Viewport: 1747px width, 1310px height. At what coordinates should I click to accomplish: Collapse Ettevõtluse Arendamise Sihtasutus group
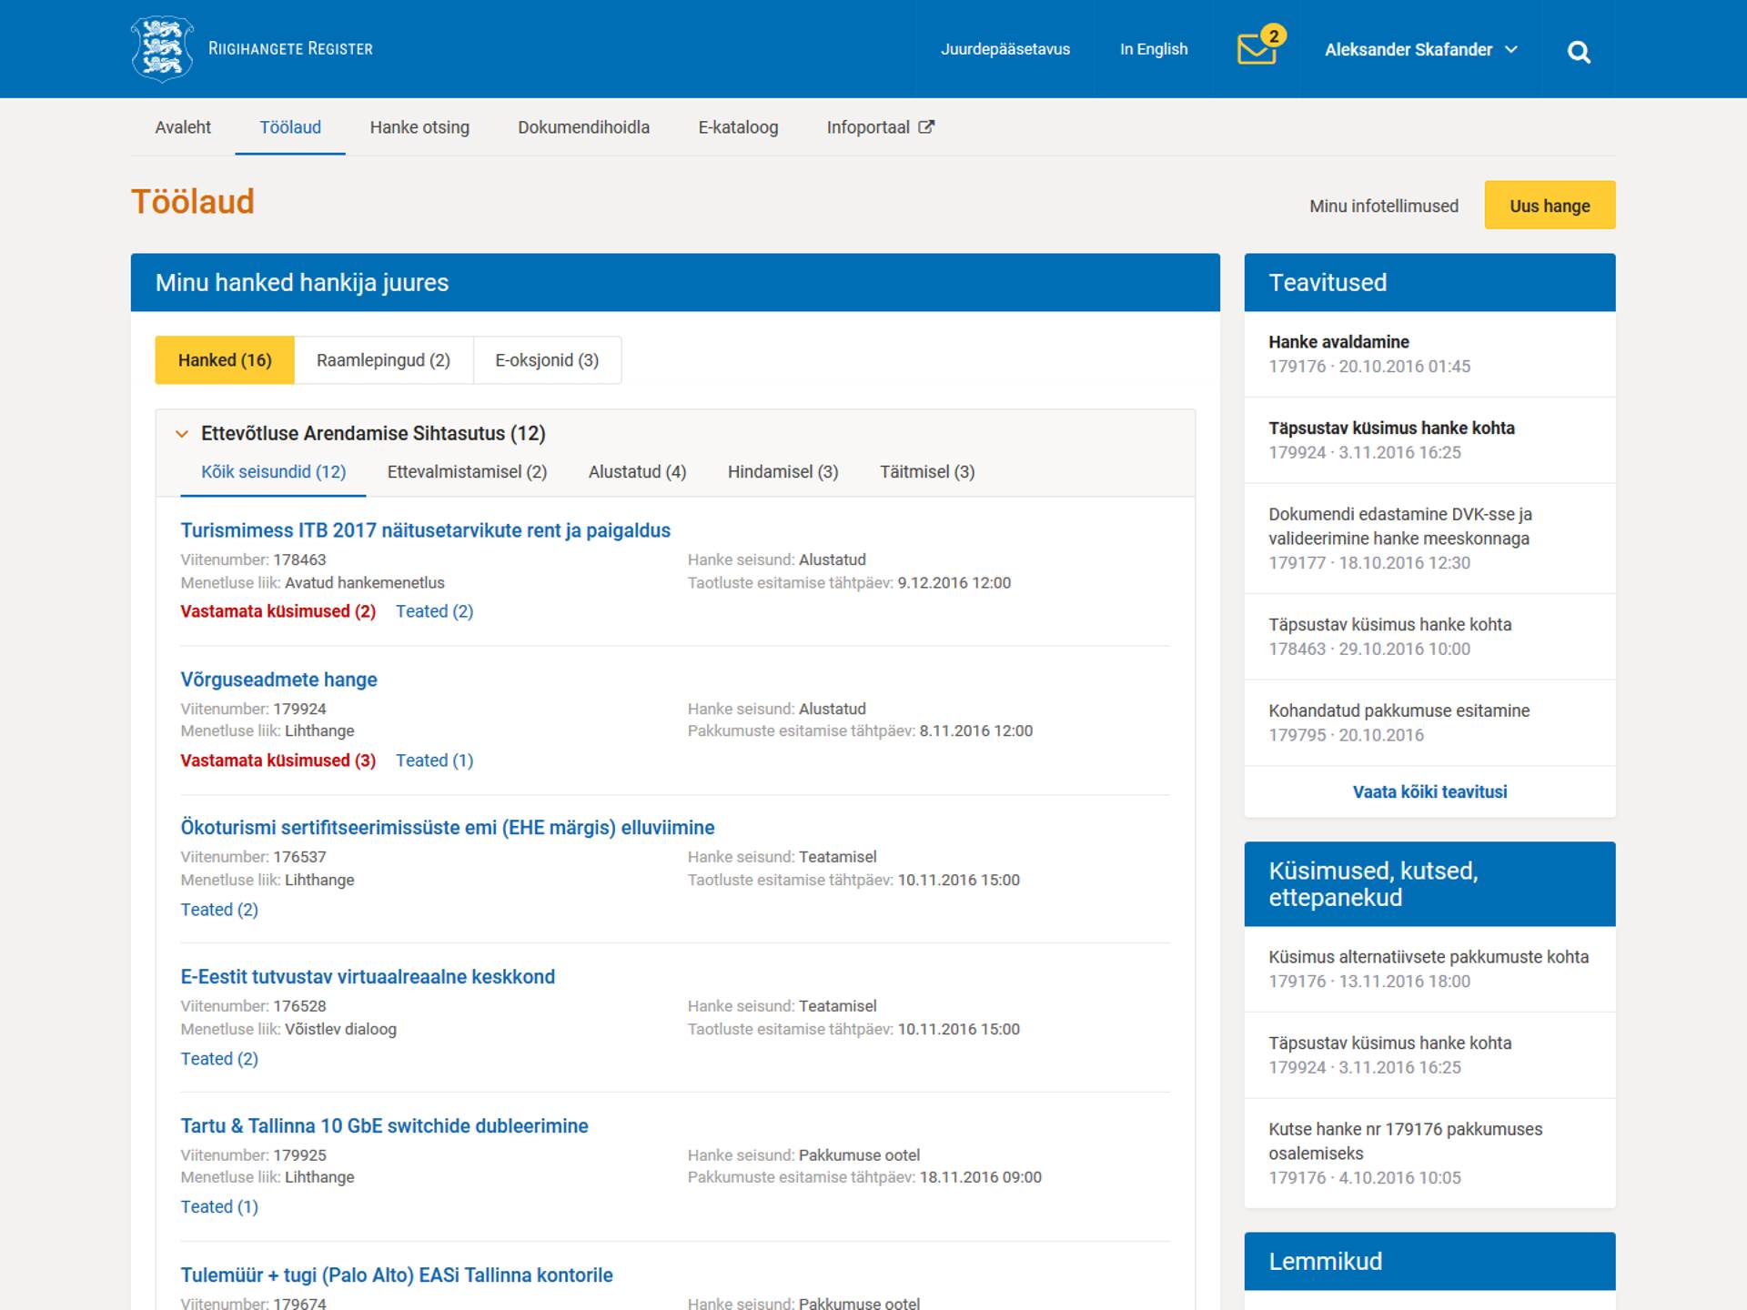[182, 434]
